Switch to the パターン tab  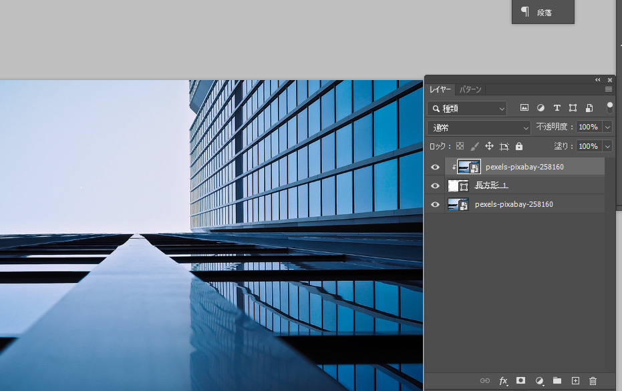coord(470,89)
